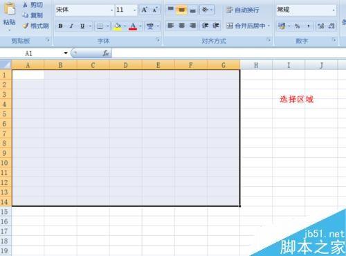This screenshot has width=346, height=256.
Task: Apply yellow fill color bucket
Action: [x=118, y=26]
